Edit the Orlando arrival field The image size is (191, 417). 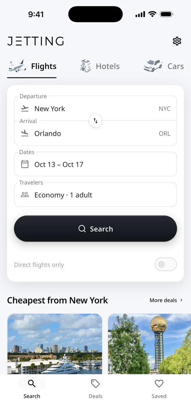tap(95, 133)
